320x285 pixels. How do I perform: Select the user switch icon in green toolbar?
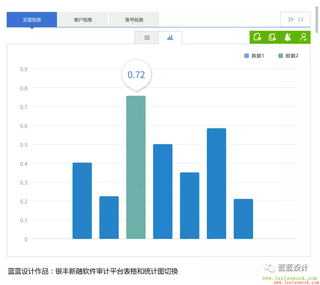point(302,37)
